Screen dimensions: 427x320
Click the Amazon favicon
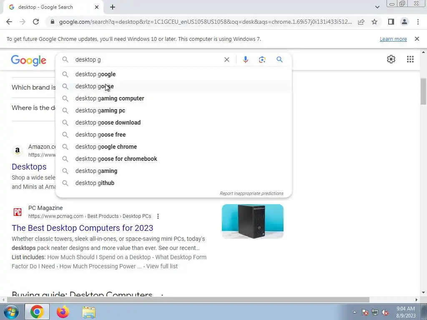(x=18, y=150)
